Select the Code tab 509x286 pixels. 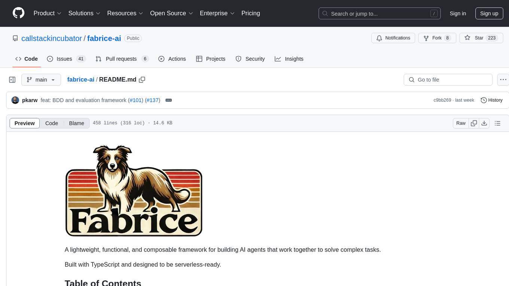[27, 59]
